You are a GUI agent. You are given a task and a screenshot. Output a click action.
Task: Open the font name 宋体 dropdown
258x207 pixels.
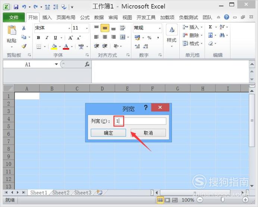69,28
